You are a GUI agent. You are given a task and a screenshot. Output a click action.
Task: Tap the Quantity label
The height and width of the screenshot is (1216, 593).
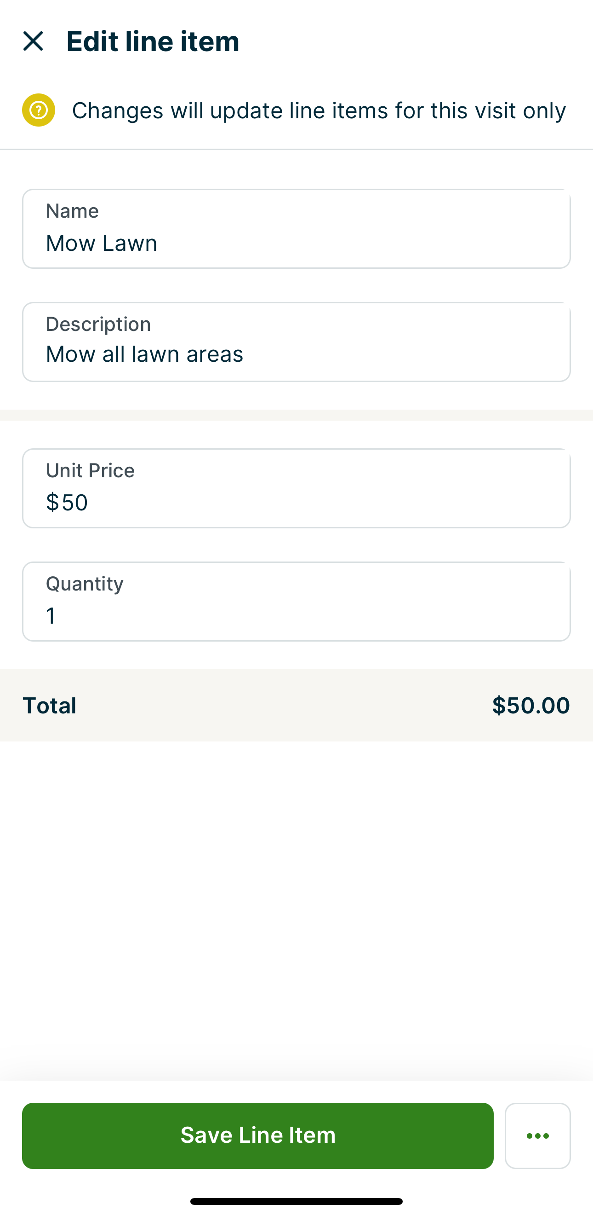pos(85,584)
